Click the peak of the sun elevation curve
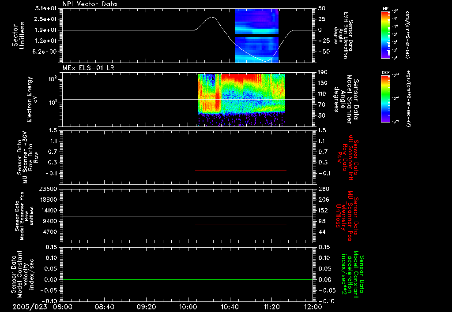The image size is (452, 312). click(x=212, y=17)
